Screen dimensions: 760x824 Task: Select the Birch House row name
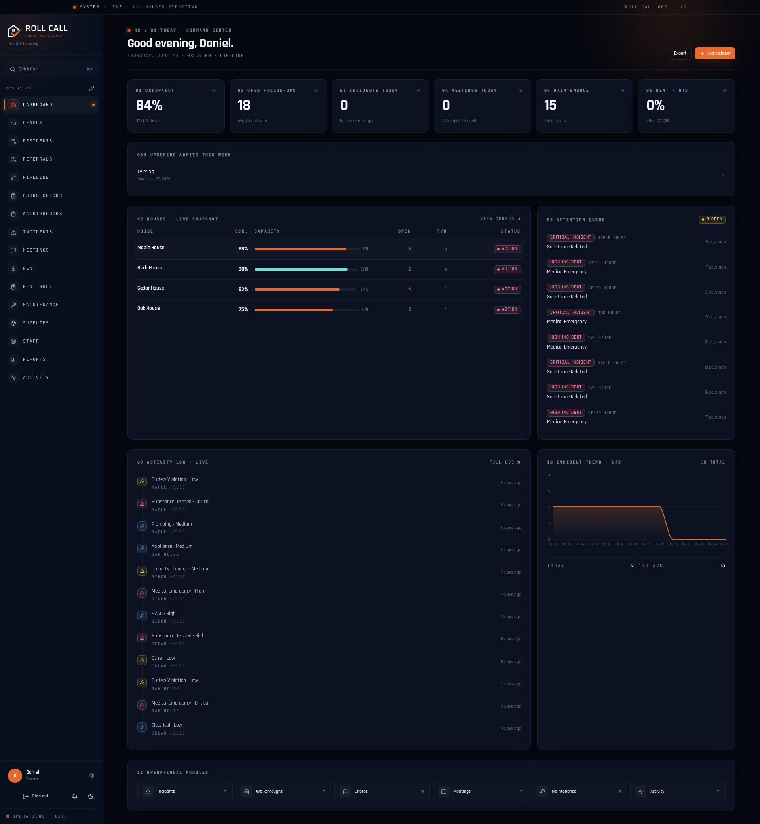(150, 268)
